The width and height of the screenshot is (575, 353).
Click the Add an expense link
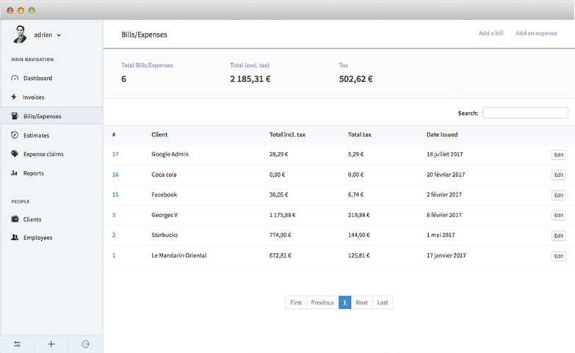pyautogui.click(x=536, y=34)
